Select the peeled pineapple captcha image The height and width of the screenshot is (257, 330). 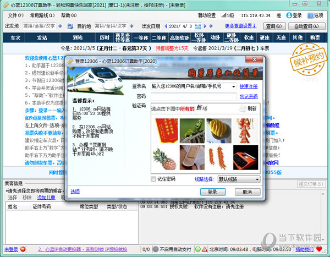click(219, 130)
